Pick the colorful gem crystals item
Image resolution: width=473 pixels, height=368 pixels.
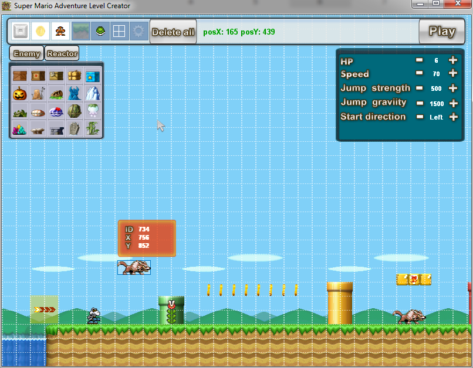(x=20, y=130)
